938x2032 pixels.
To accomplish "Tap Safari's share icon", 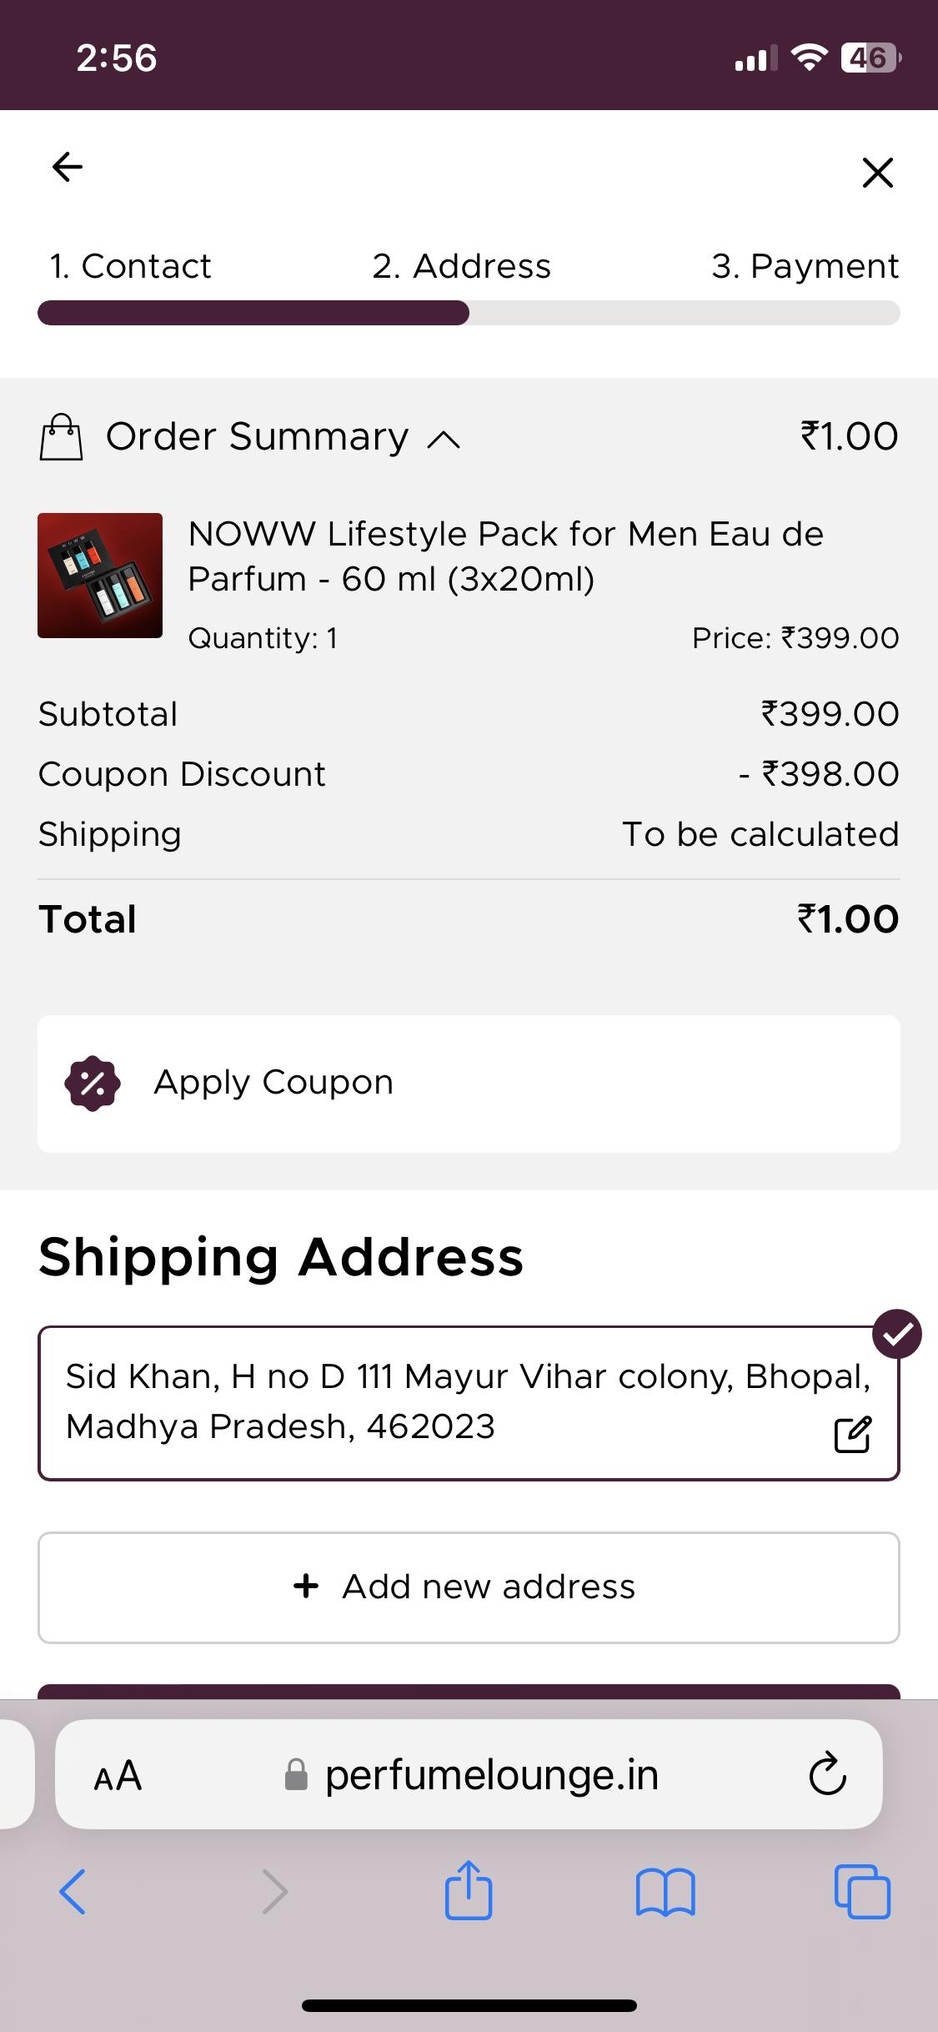I will [469, 1891].
